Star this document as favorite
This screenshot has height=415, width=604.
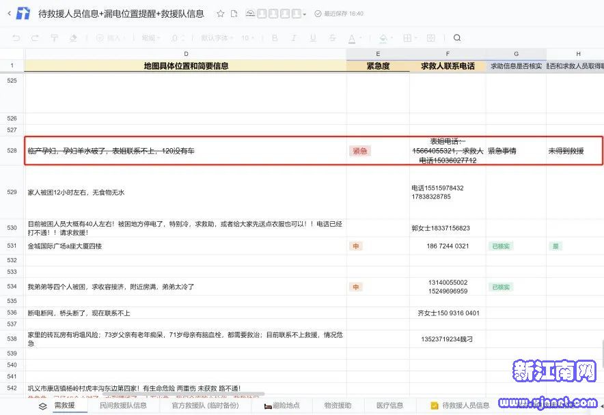click(220, 14)
